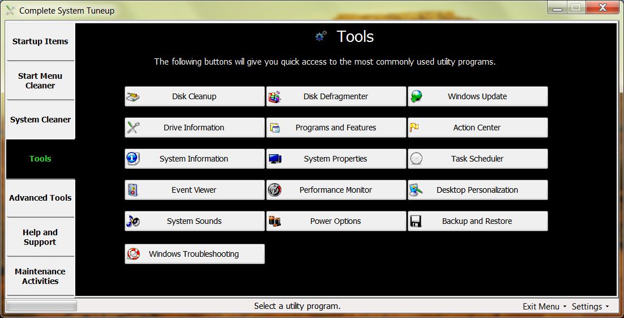624x318 pixels.
Task: Launch Programs and Features
Action: [x=336, y=128]
